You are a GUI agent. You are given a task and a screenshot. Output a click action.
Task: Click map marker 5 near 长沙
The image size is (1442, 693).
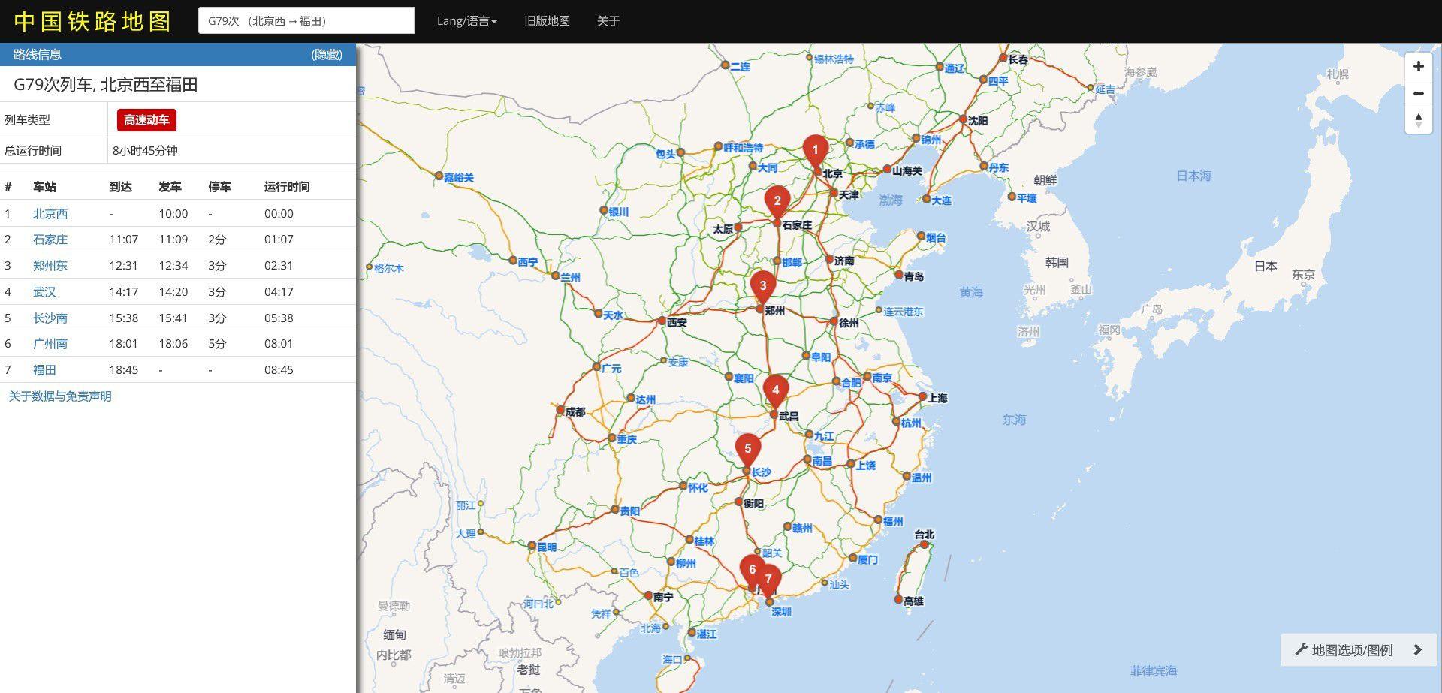point(748,447)
